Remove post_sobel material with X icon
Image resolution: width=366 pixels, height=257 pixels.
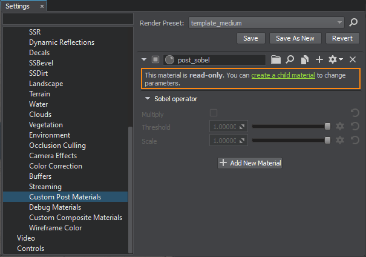(x=353, y=60)
